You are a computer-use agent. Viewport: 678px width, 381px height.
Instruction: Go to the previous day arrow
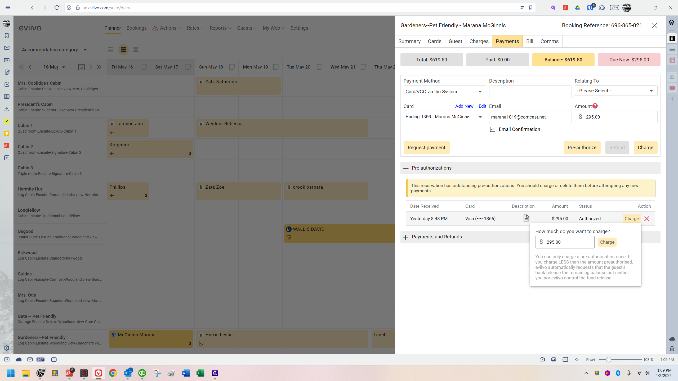pos(30,67)
